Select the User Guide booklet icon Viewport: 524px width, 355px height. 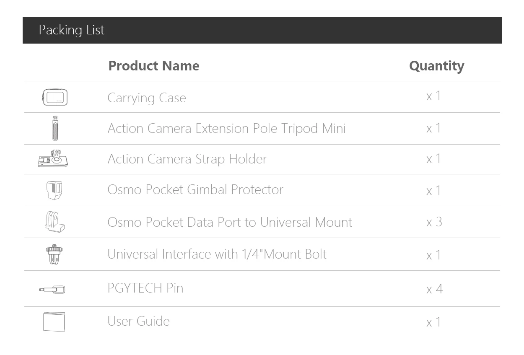(x=54, y=321)
